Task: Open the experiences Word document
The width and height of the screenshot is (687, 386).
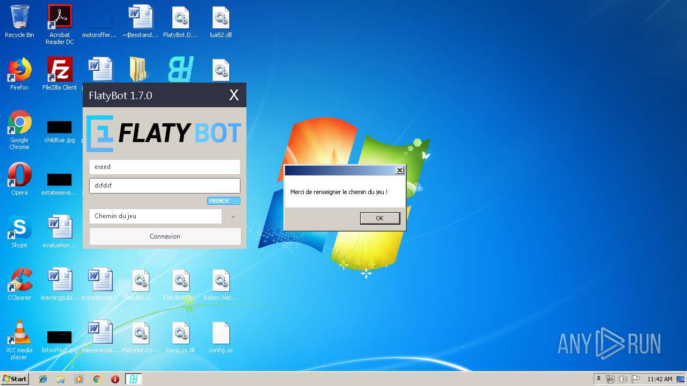Action: [100, 284]
